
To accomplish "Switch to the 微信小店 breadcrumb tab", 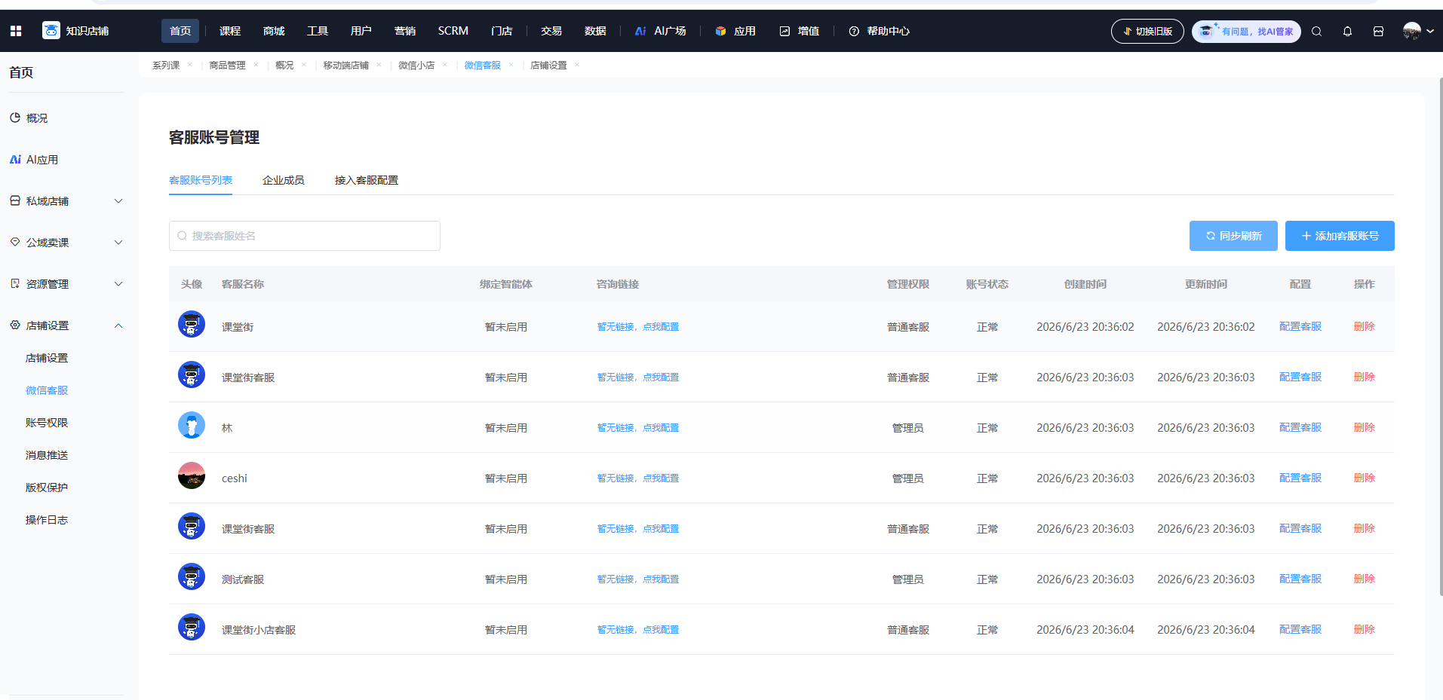I will coord(416,66).
